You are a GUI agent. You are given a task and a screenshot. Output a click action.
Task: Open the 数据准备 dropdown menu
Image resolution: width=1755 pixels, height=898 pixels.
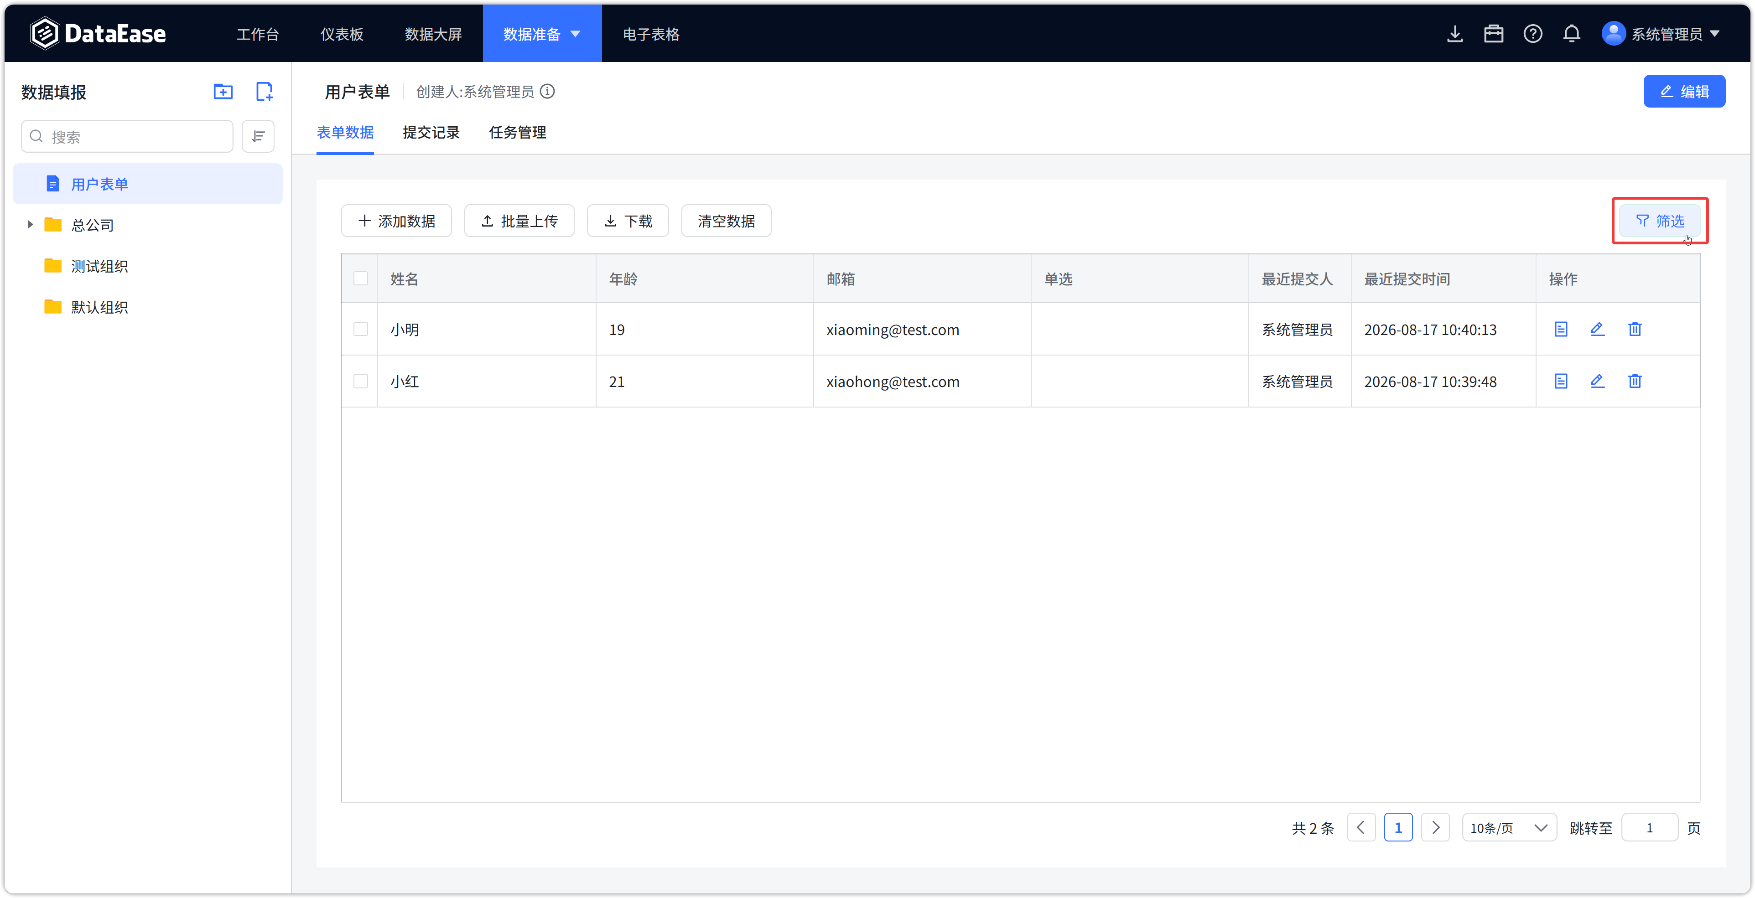[x=542, y=33]
